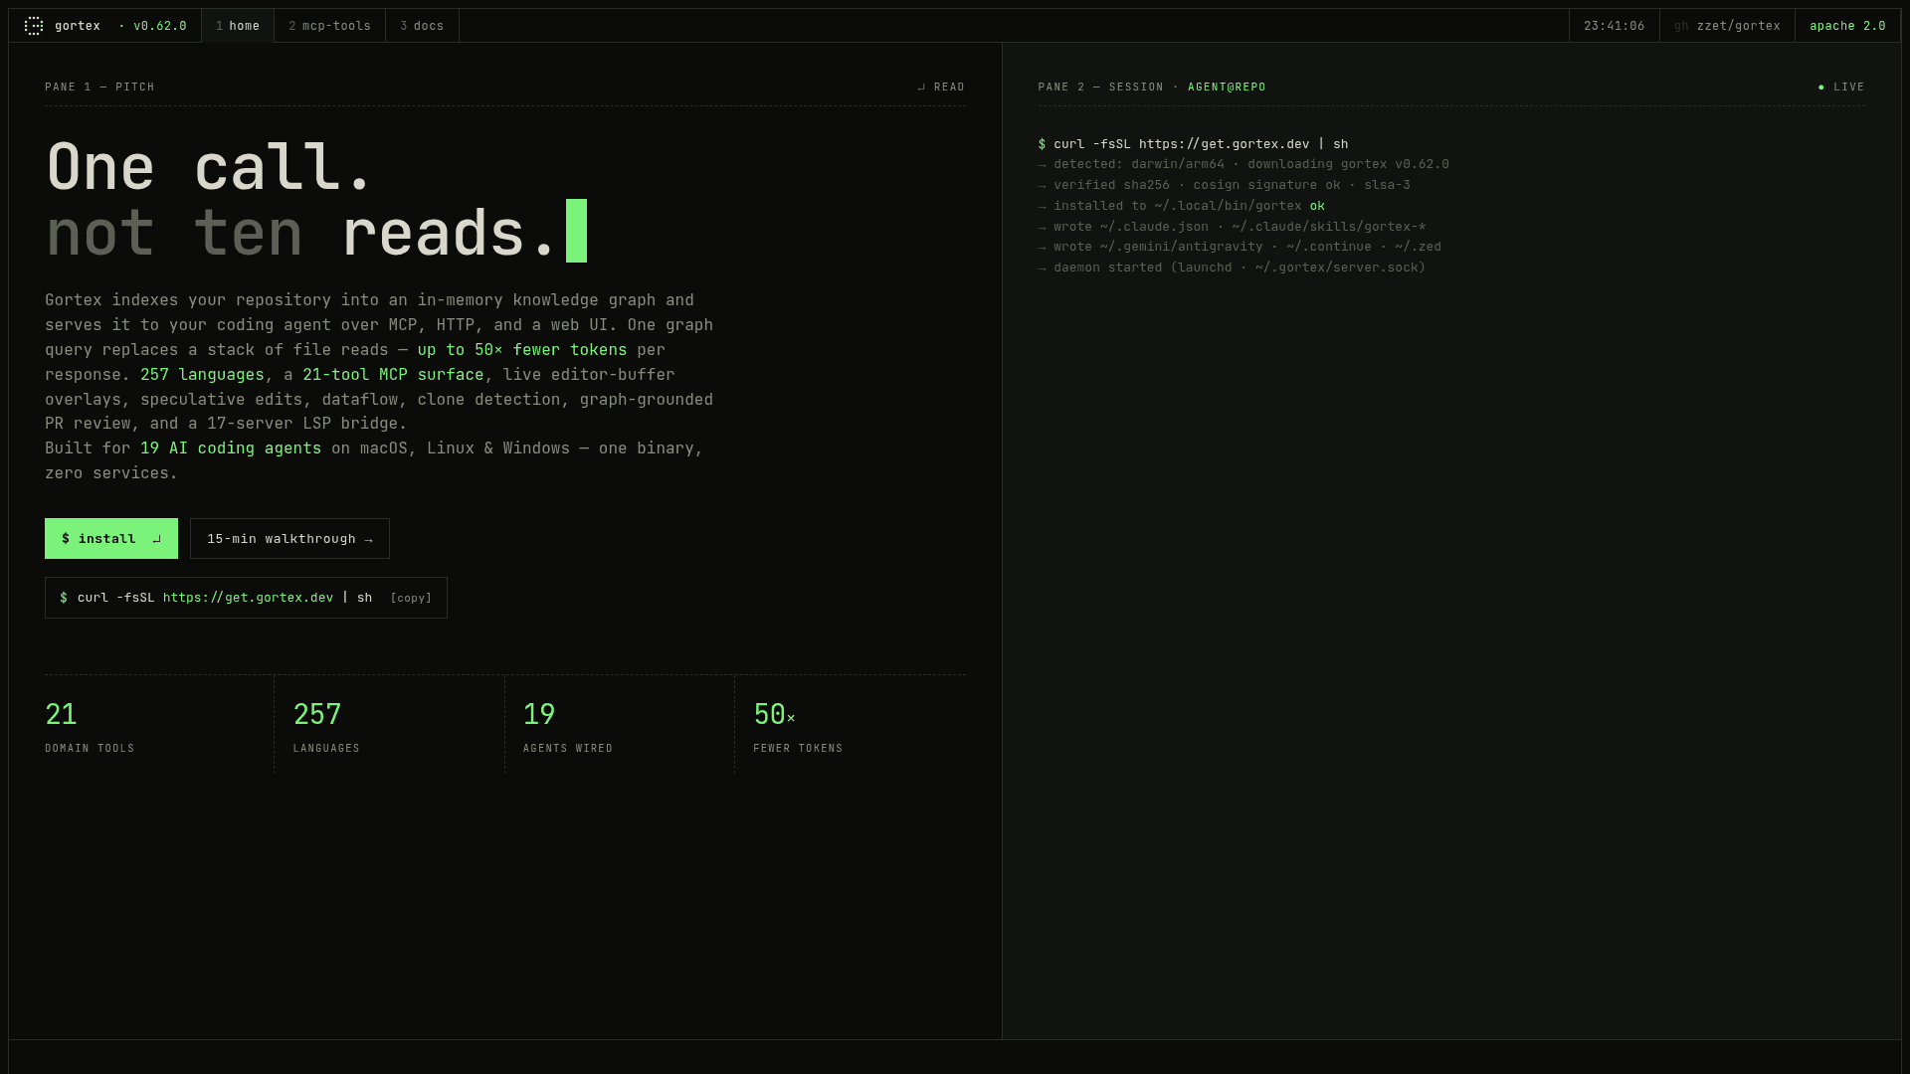
Task: Click the 'PANE 1 — PITCH' header label
Action: [99, 88]
